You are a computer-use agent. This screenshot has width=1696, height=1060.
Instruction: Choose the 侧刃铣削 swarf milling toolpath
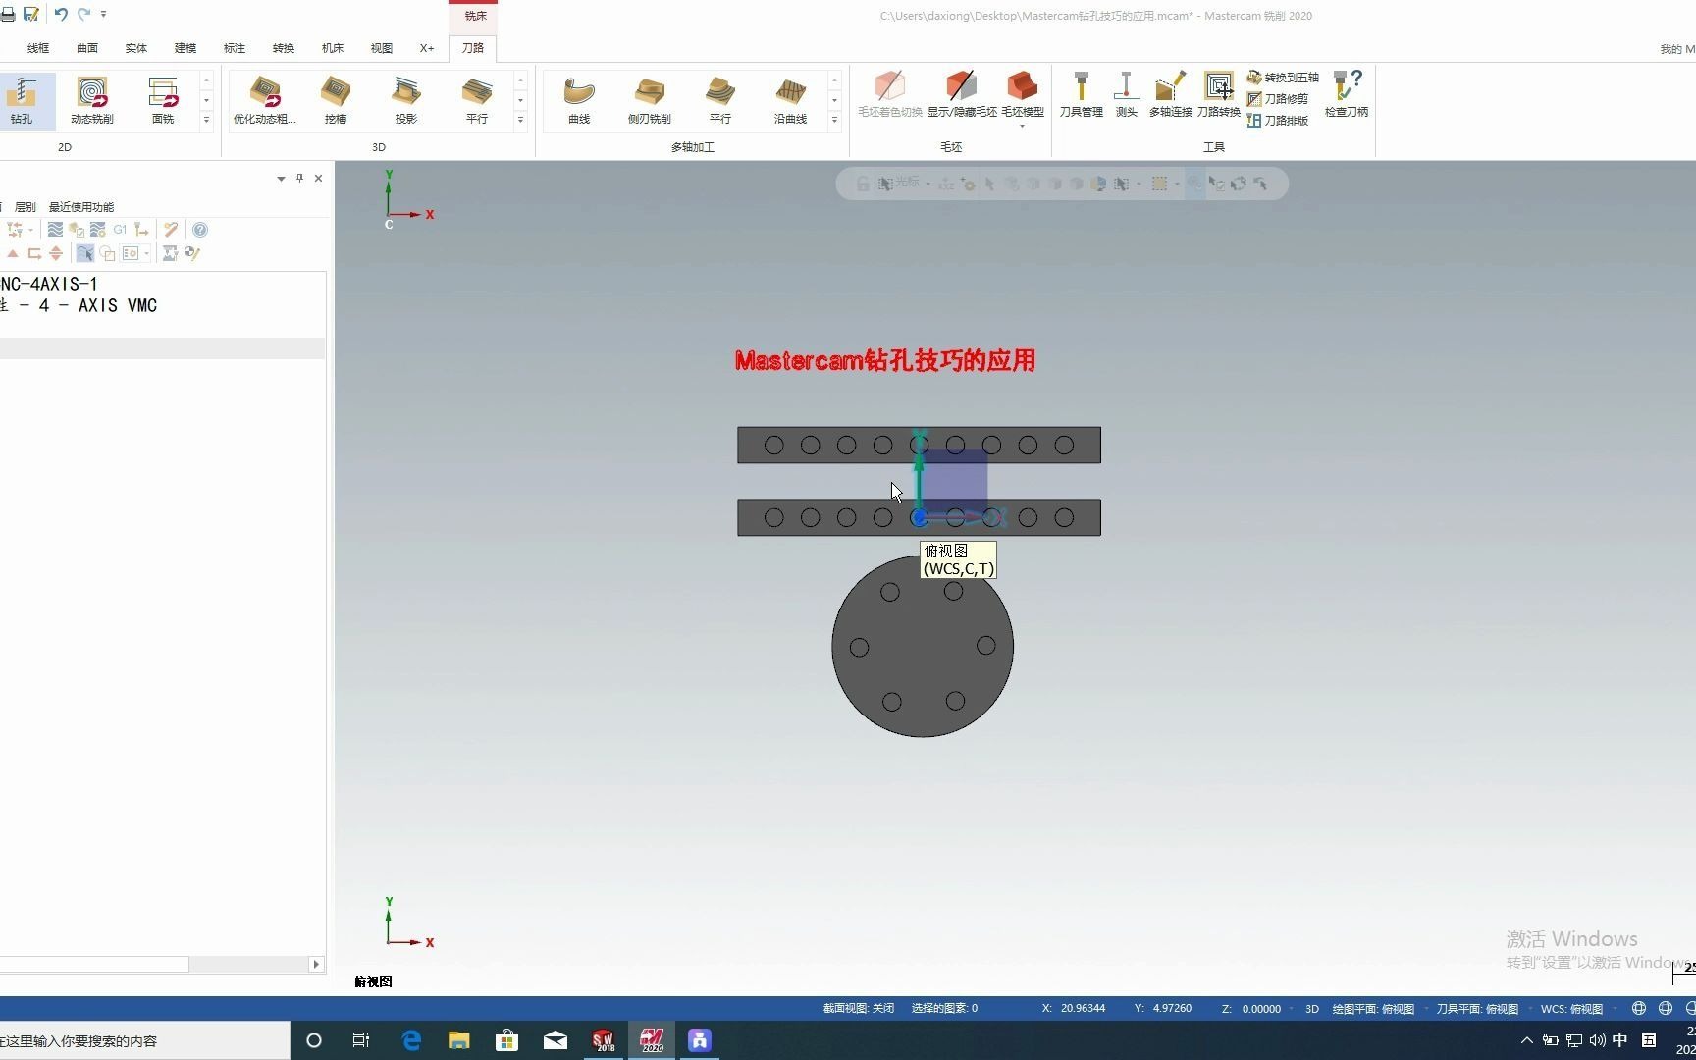pos(650,100)
